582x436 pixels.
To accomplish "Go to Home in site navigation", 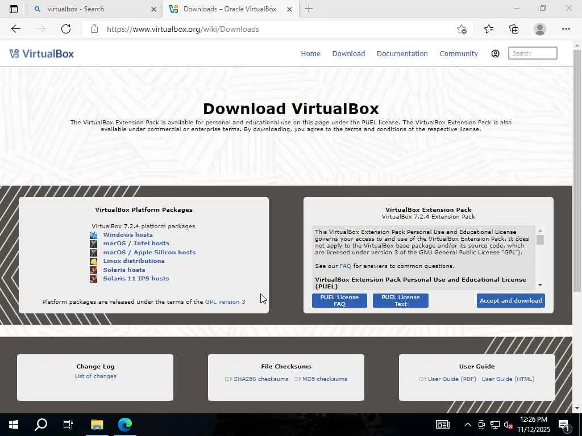I will pos(311,54).
